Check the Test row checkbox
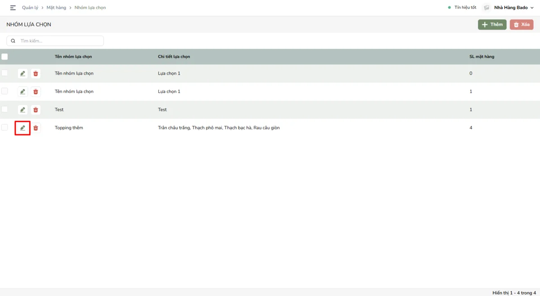Screen dimensions: 540x296 click(4, 109)
